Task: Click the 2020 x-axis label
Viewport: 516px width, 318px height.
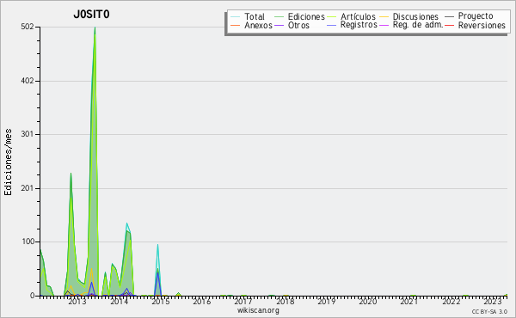Action: [x=368, y=301]
